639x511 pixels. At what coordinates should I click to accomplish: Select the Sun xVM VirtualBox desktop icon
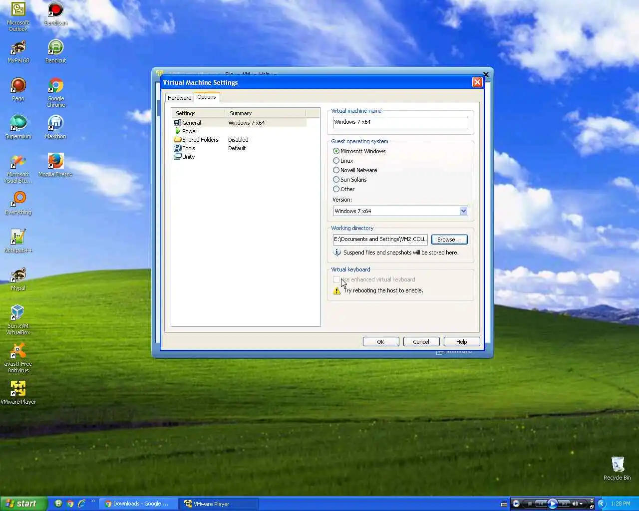pos(18,320)
